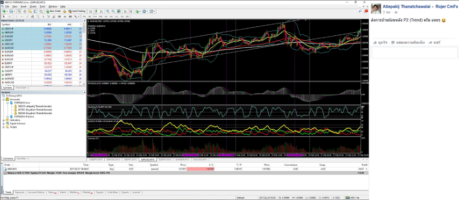Select the crosshair cursor tool

[x=9, y=16]
